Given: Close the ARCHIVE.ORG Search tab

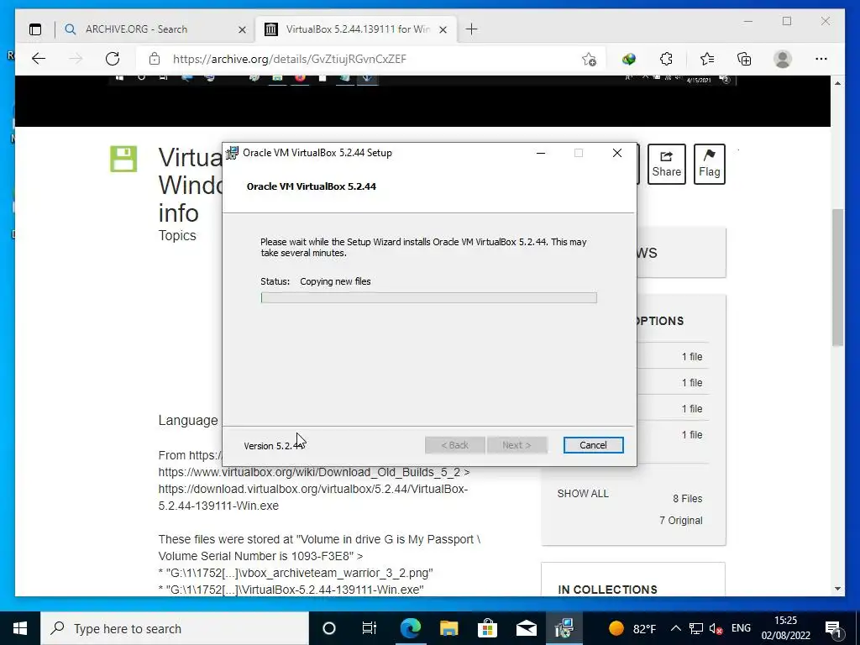Looking at the screenshot, I should tap(242, 29).
